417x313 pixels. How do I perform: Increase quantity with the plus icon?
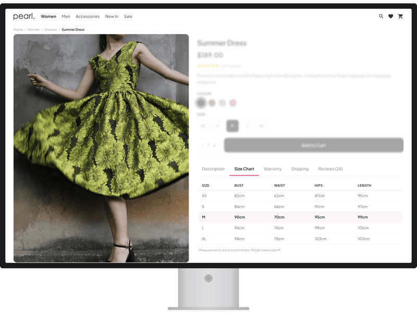coord(214,146)
